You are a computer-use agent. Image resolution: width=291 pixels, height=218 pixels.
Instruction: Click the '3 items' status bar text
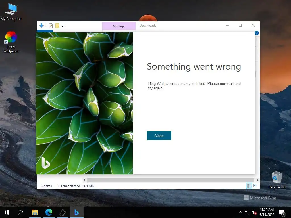tap(46, 186)
